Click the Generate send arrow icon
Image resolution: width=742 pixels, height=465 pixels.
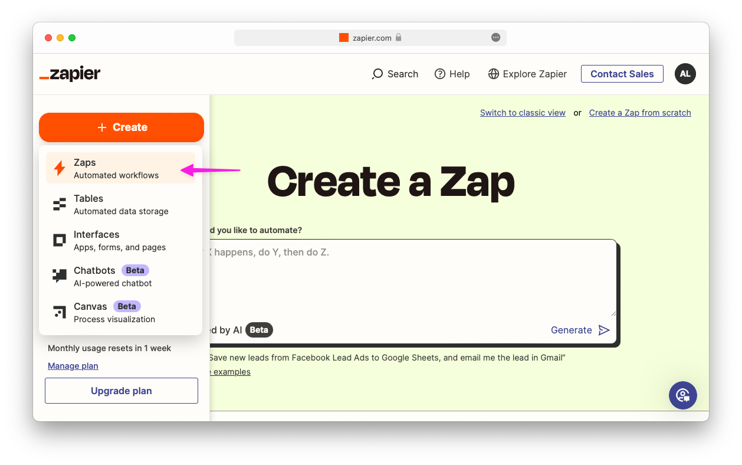pos(604,330)
